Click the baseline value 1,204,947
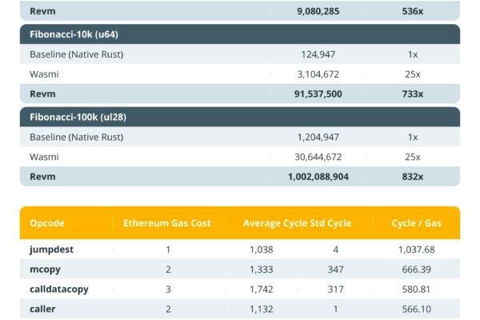The image size is (480, 320). click(318, 137)
